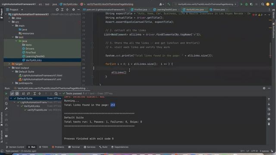The width and height of the screenshot is (276, 155).
Task: Open the Problems tool window
Action: 58,147
